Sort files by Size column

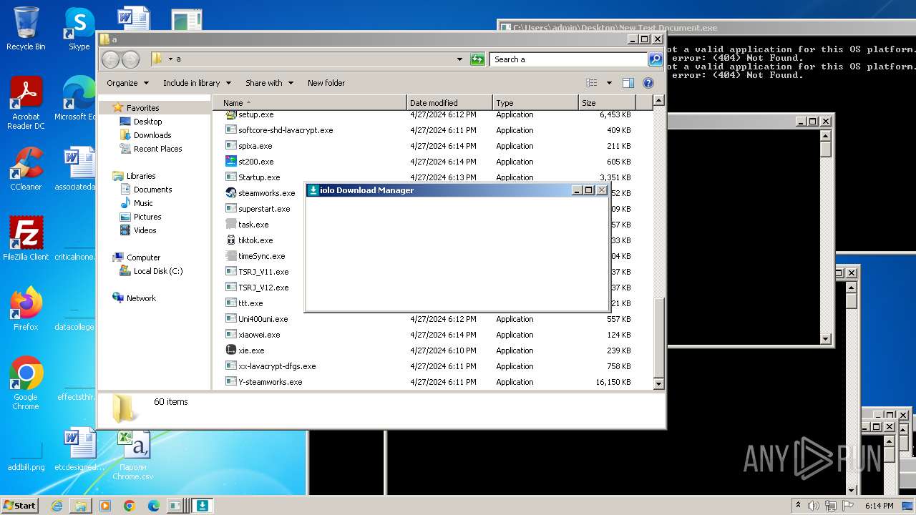tap(607, 103)
